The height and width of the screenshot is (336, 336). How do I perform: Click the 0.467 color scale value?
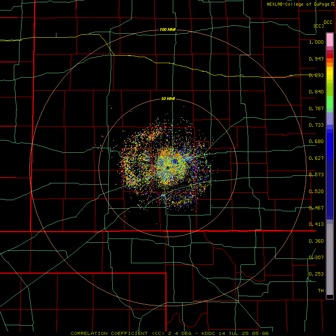(x=316, y=208)
